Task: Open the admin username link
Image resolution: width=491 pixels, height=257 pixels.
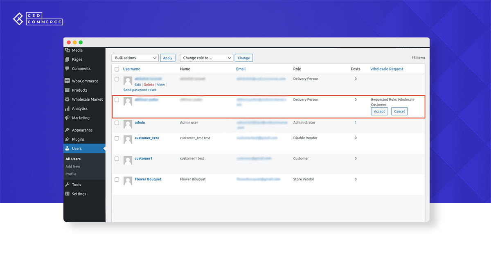Action: (140, 123)
